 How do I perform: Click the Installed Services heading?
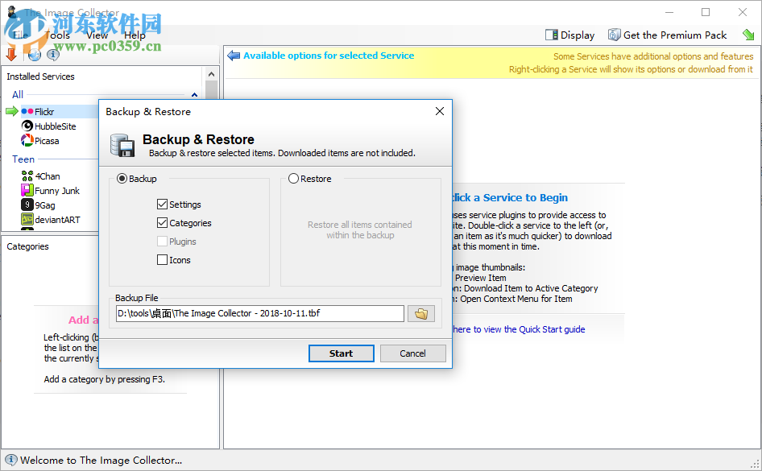coord(40,76)
